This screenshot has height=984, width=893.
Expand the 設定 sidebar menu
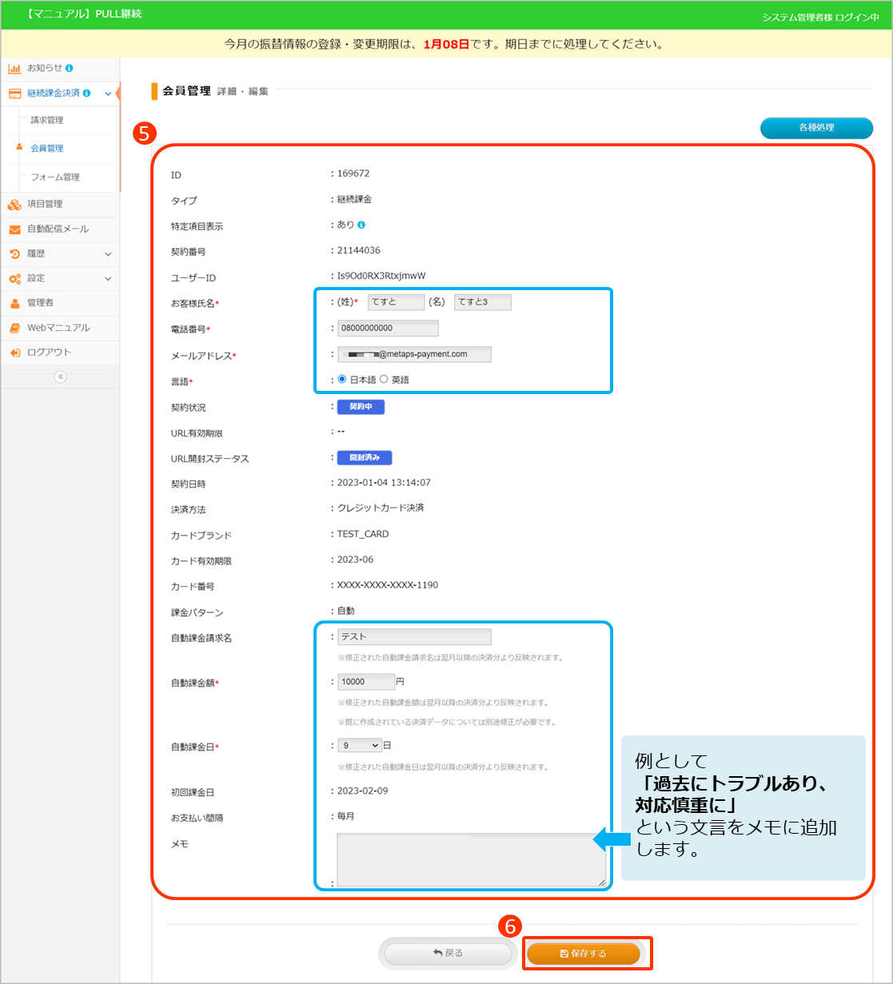click(108, 279)
